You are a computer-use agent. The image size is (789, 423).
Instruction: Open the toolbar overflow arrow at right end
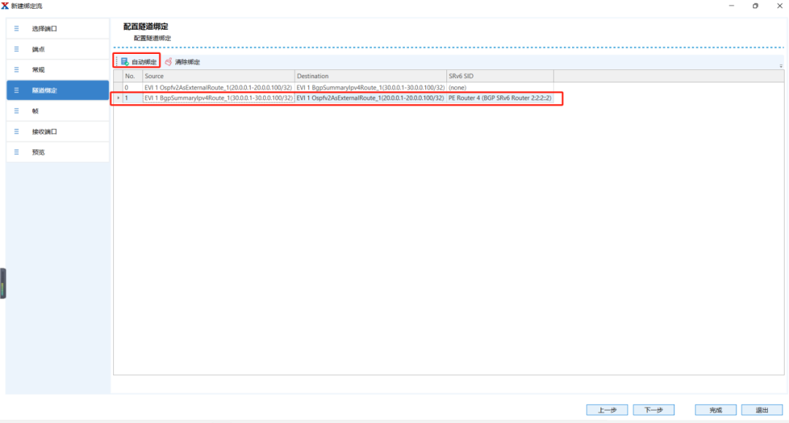pos(781,66)
